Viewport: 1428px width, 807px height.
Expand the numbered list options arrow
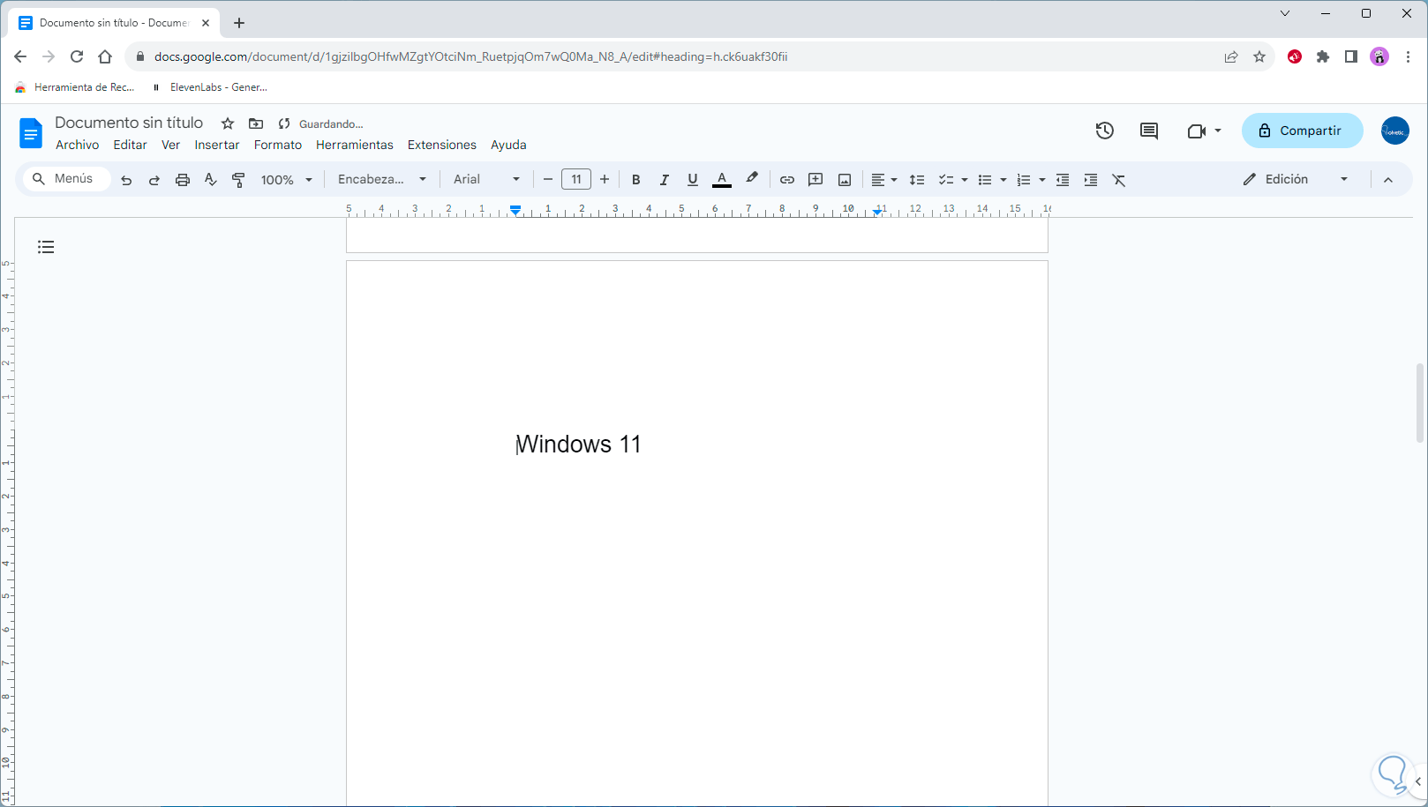[x=1042, y=180]
